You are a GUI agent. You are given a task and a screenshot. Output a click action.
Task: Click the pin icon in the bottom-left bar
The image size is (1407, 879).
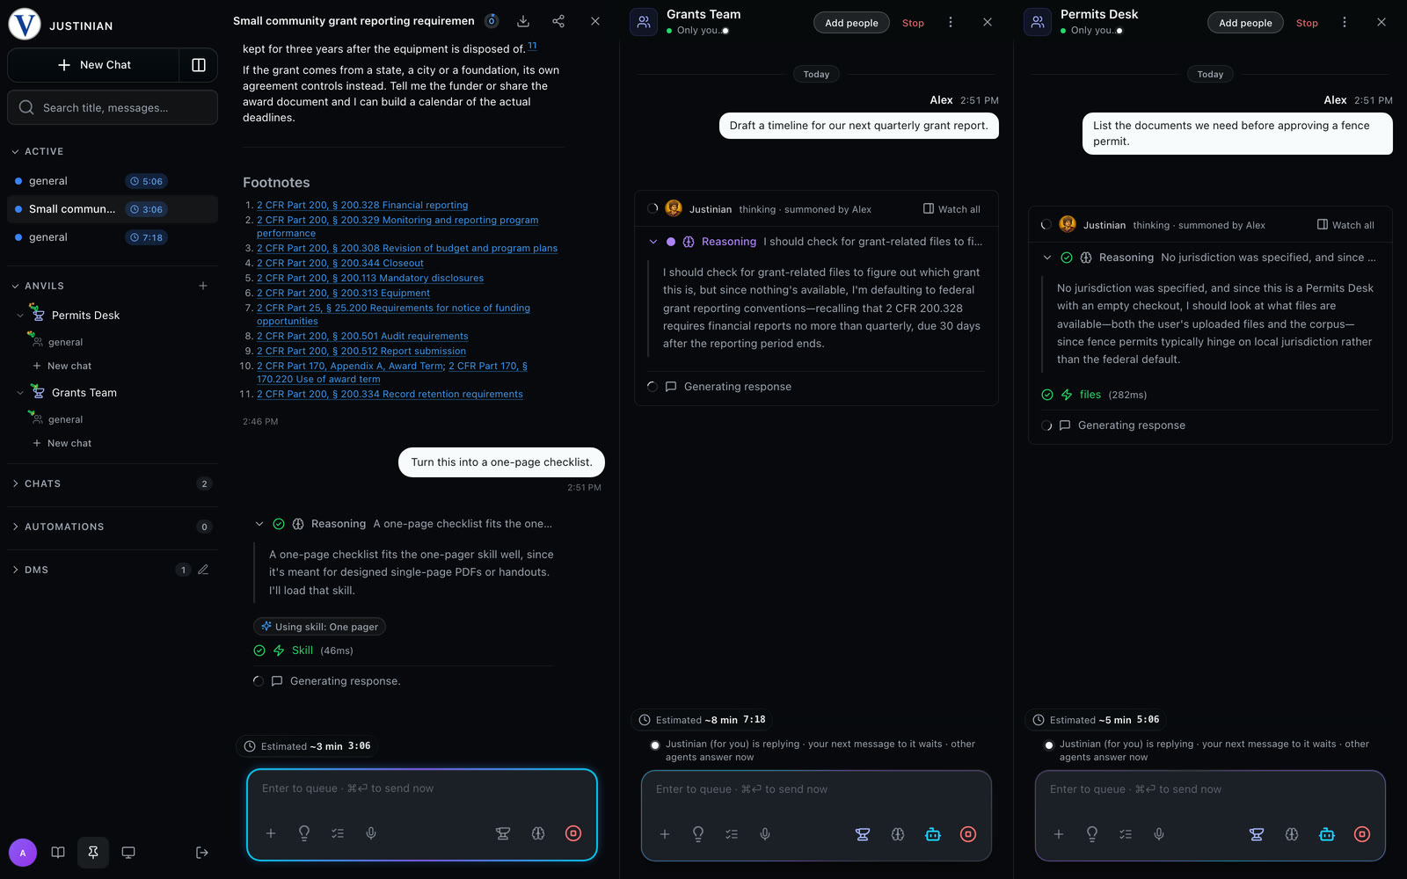[x=93, y=853]
